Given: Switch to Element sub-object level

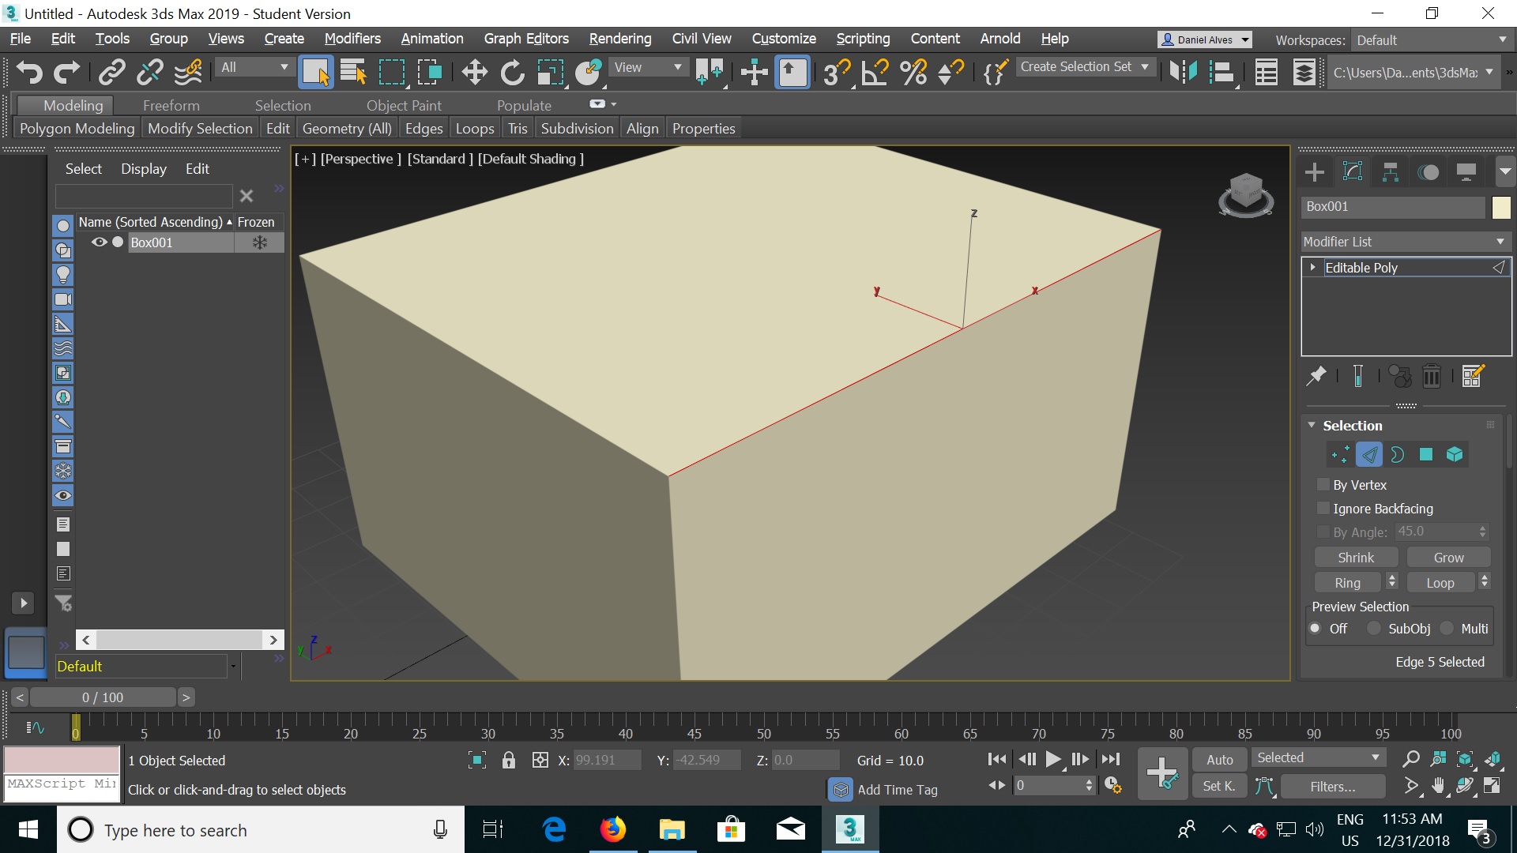Looking at the screenshot, I should click(1455, 454).
